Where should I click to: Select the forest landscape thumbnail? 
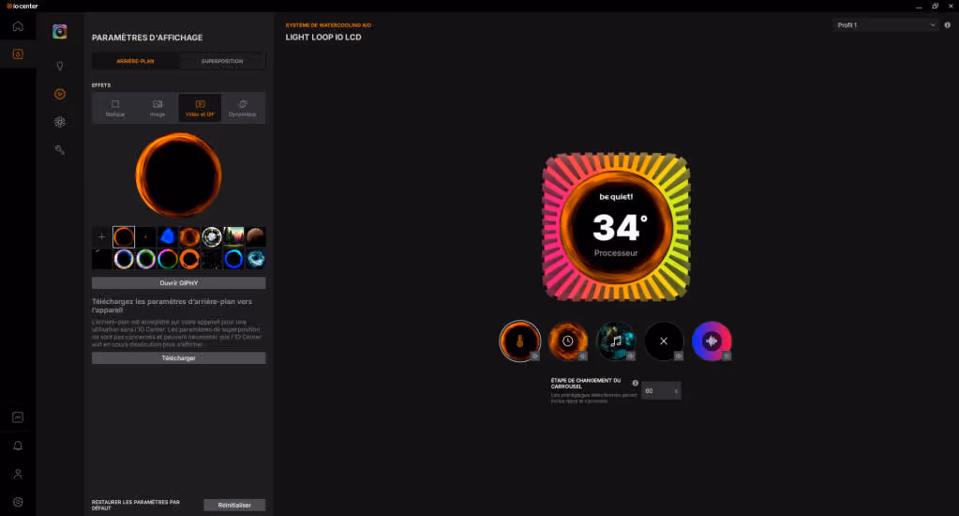tap(233, 236)
